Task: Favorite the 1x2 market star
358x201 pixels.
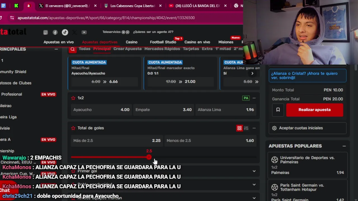Action: click(73, 98)
